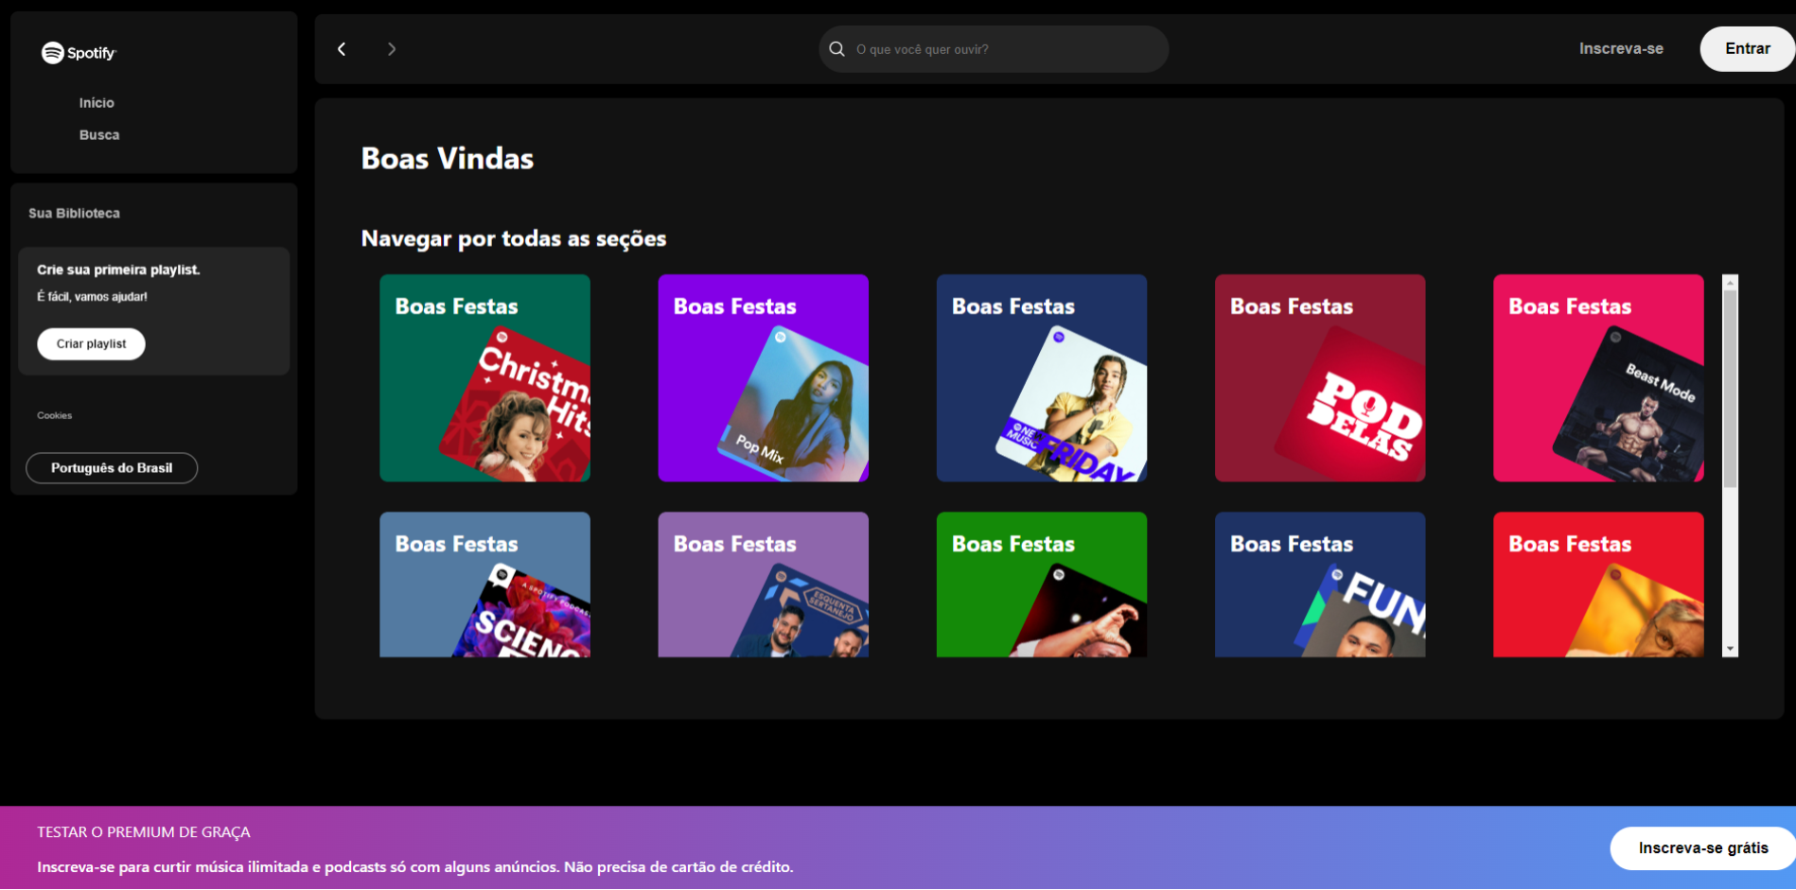Open the Esquenta Sertanejo card
Screen dimensions: 1796x890
pos(763,585)
